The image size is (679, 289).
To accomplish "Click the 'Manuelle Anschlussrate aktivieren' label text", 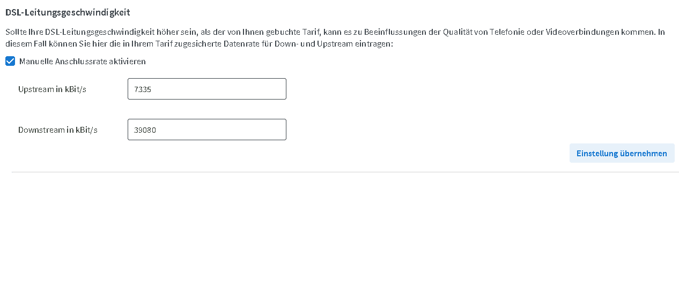I will (83, 62).
